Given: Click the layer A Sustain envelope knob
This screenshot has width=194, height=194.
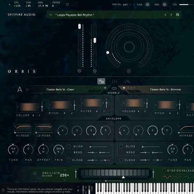Looking at the screenshot, I should (91, 130).
